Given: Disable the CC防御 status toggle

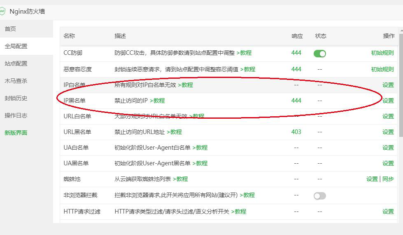Looking at the screenshot, I should tap(320, 54).
